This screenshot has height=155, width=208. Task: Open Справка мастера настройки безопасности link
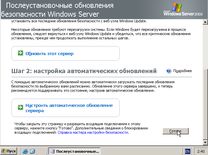(93, 132)
